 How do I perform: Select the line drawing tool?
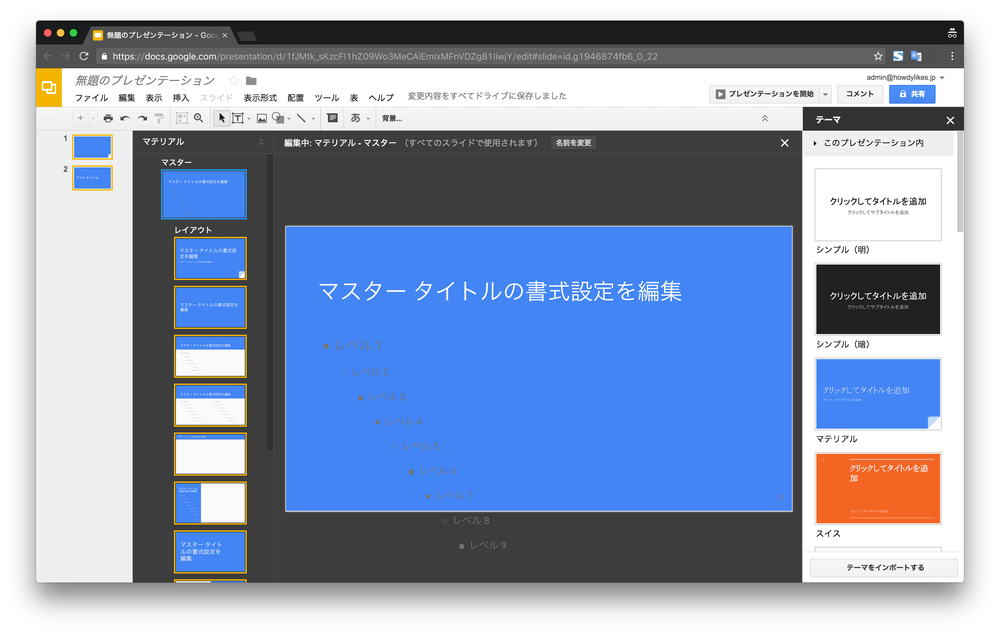coord(302,118)
